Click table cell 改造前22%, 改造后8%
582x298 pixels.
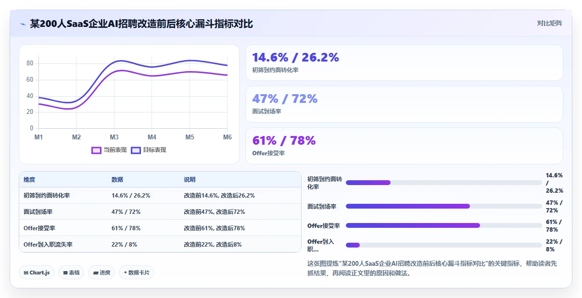pyautogui.click(x=213, y=244)
